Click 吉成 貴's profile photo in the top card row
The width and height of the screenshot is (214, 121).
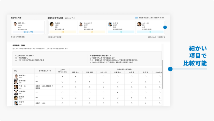(x=52, y=24)
